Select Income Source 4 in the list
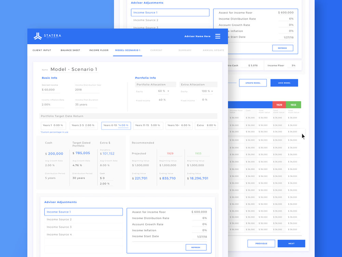This screenshot has width=342, height=257. pyautogui.click(x=83, y=235)
